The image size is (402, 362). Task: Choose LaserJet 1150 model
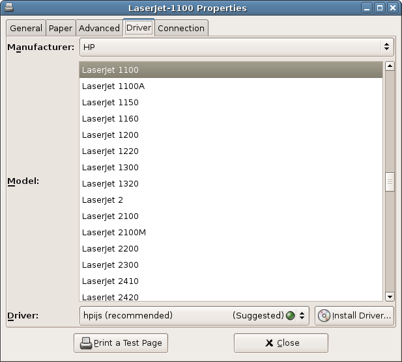coord(231,102)
